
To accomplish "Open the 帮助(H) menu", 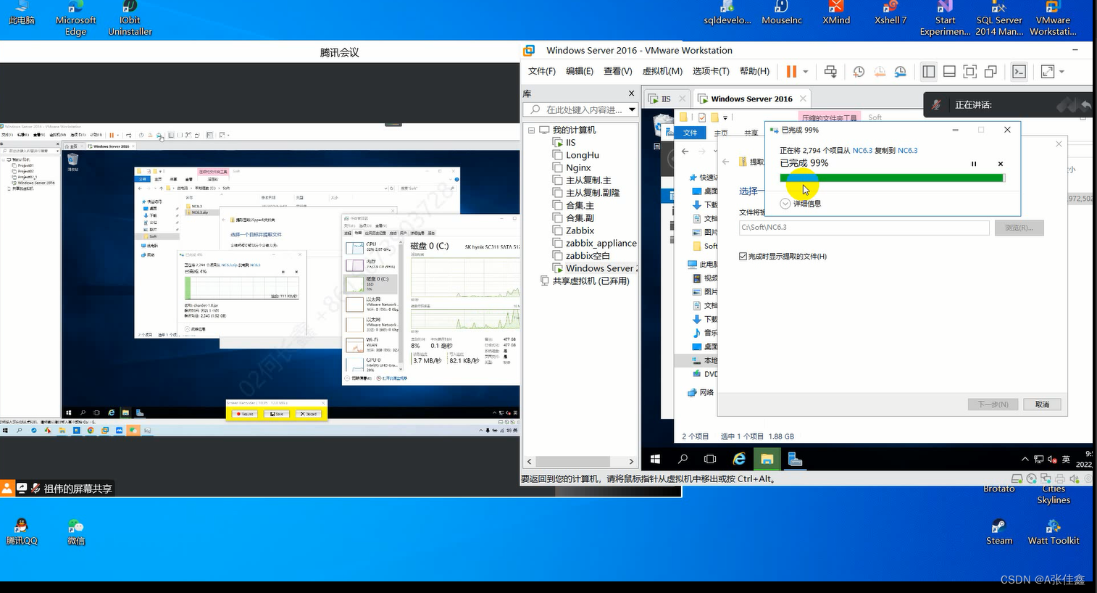I will point(754,71).
